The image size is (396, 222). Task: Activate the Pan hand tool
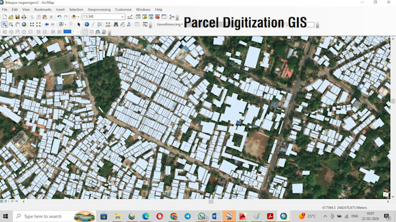pyautogui.click(x=17, y=24)
